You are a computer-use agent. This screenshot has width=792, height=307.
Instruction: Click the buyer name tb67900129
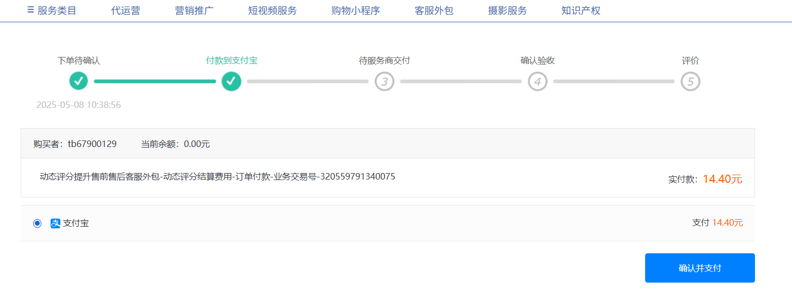tap(92, 144)
